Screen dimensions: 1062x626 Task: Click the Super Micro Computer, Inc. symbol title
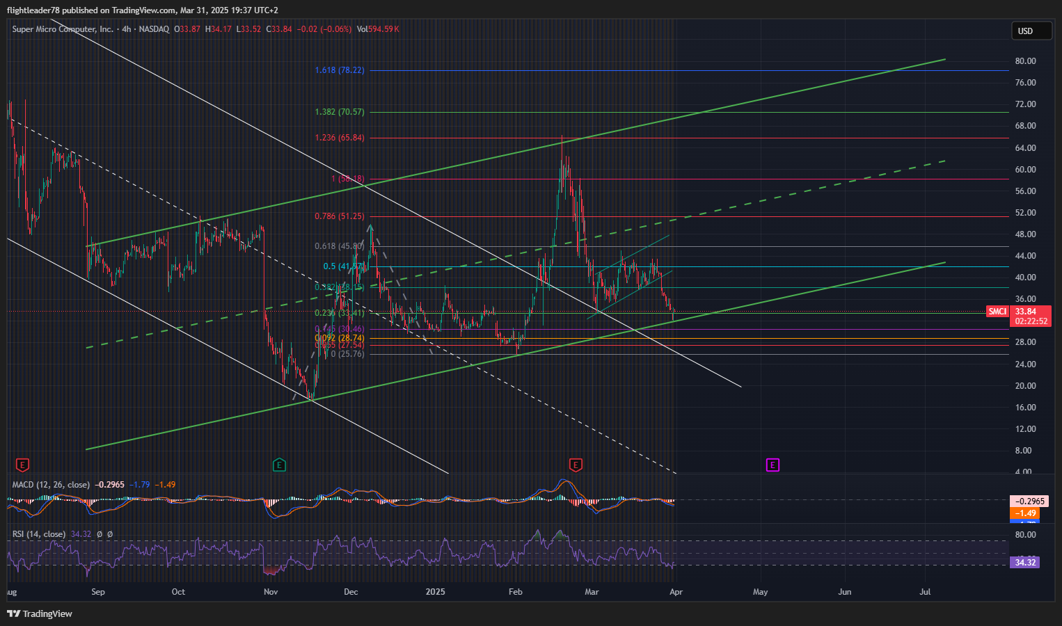click(x=63, y=29)
